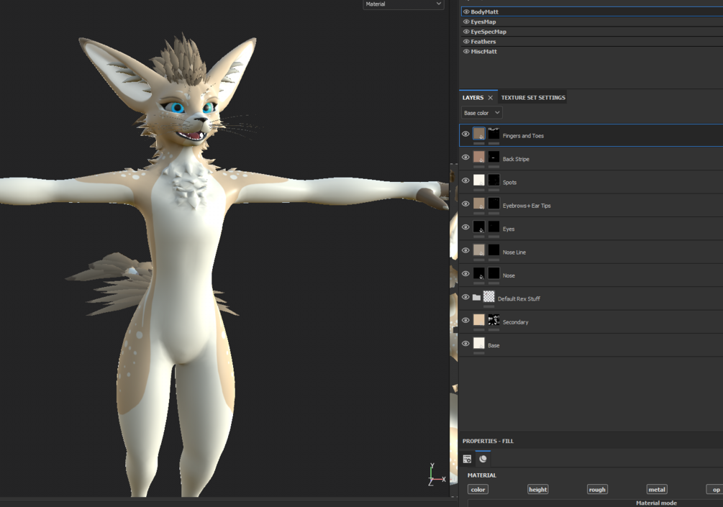Toggle visibility of BodyMatt texture set

click(x=466, y=12)
